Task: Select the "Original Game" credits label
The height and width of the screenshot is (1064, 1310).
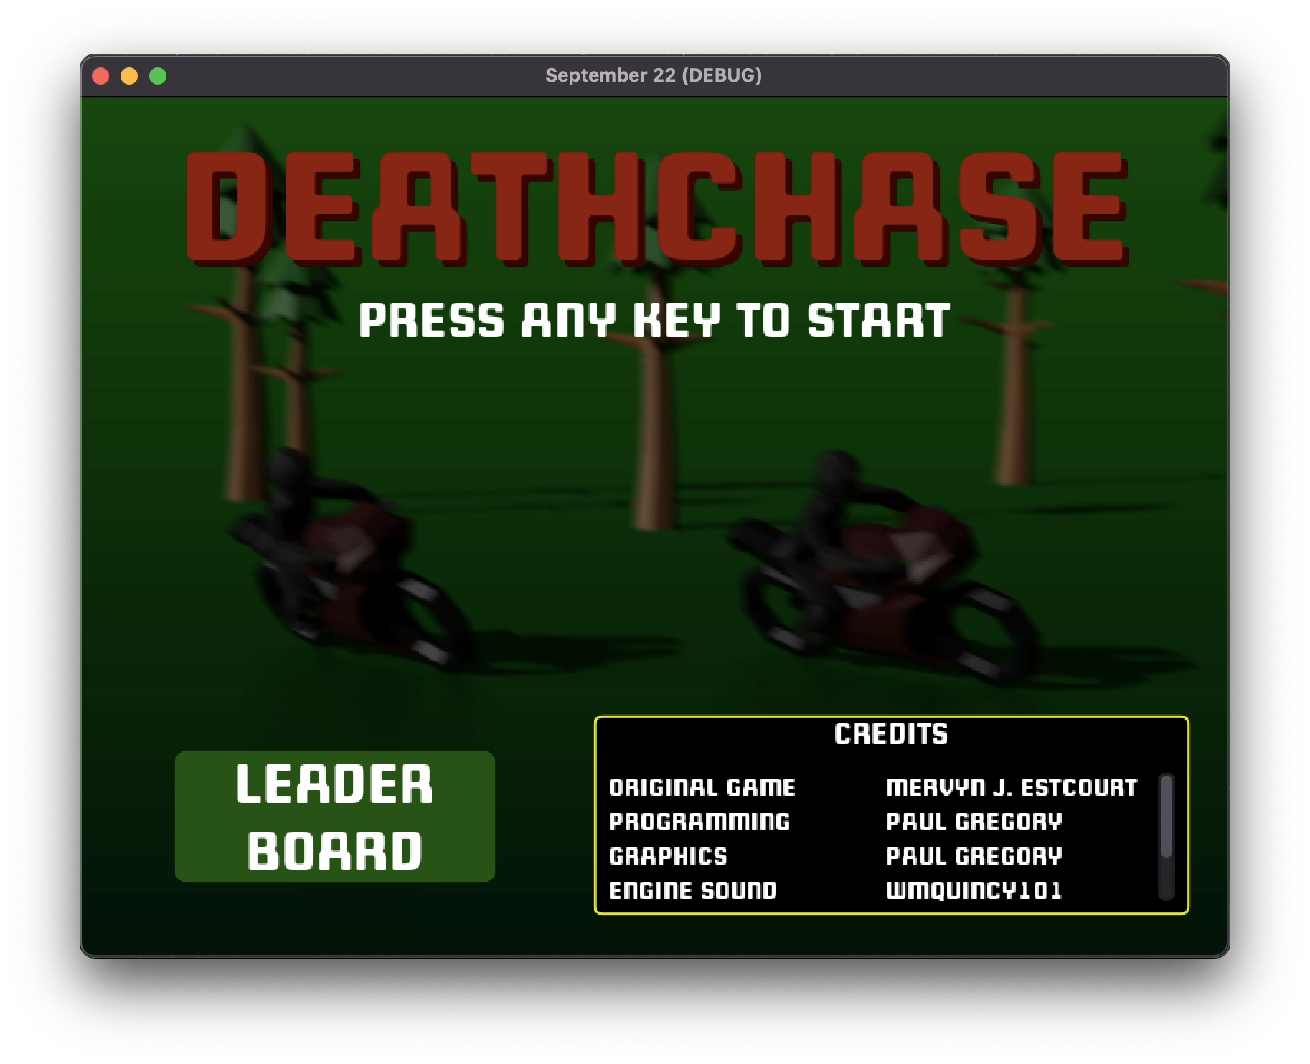Action: click(x=702, y=787)
